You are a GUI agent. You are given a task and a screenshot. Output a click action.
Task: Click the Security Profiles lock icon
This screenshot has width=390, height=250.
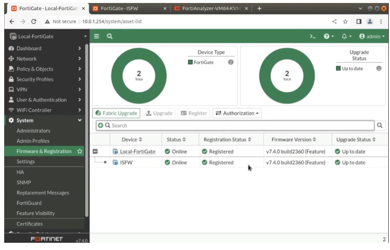tap(11, 79)
